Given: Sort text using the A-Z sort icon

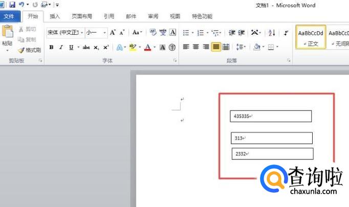Looking at the screenshot, I should tap(272, 33).
